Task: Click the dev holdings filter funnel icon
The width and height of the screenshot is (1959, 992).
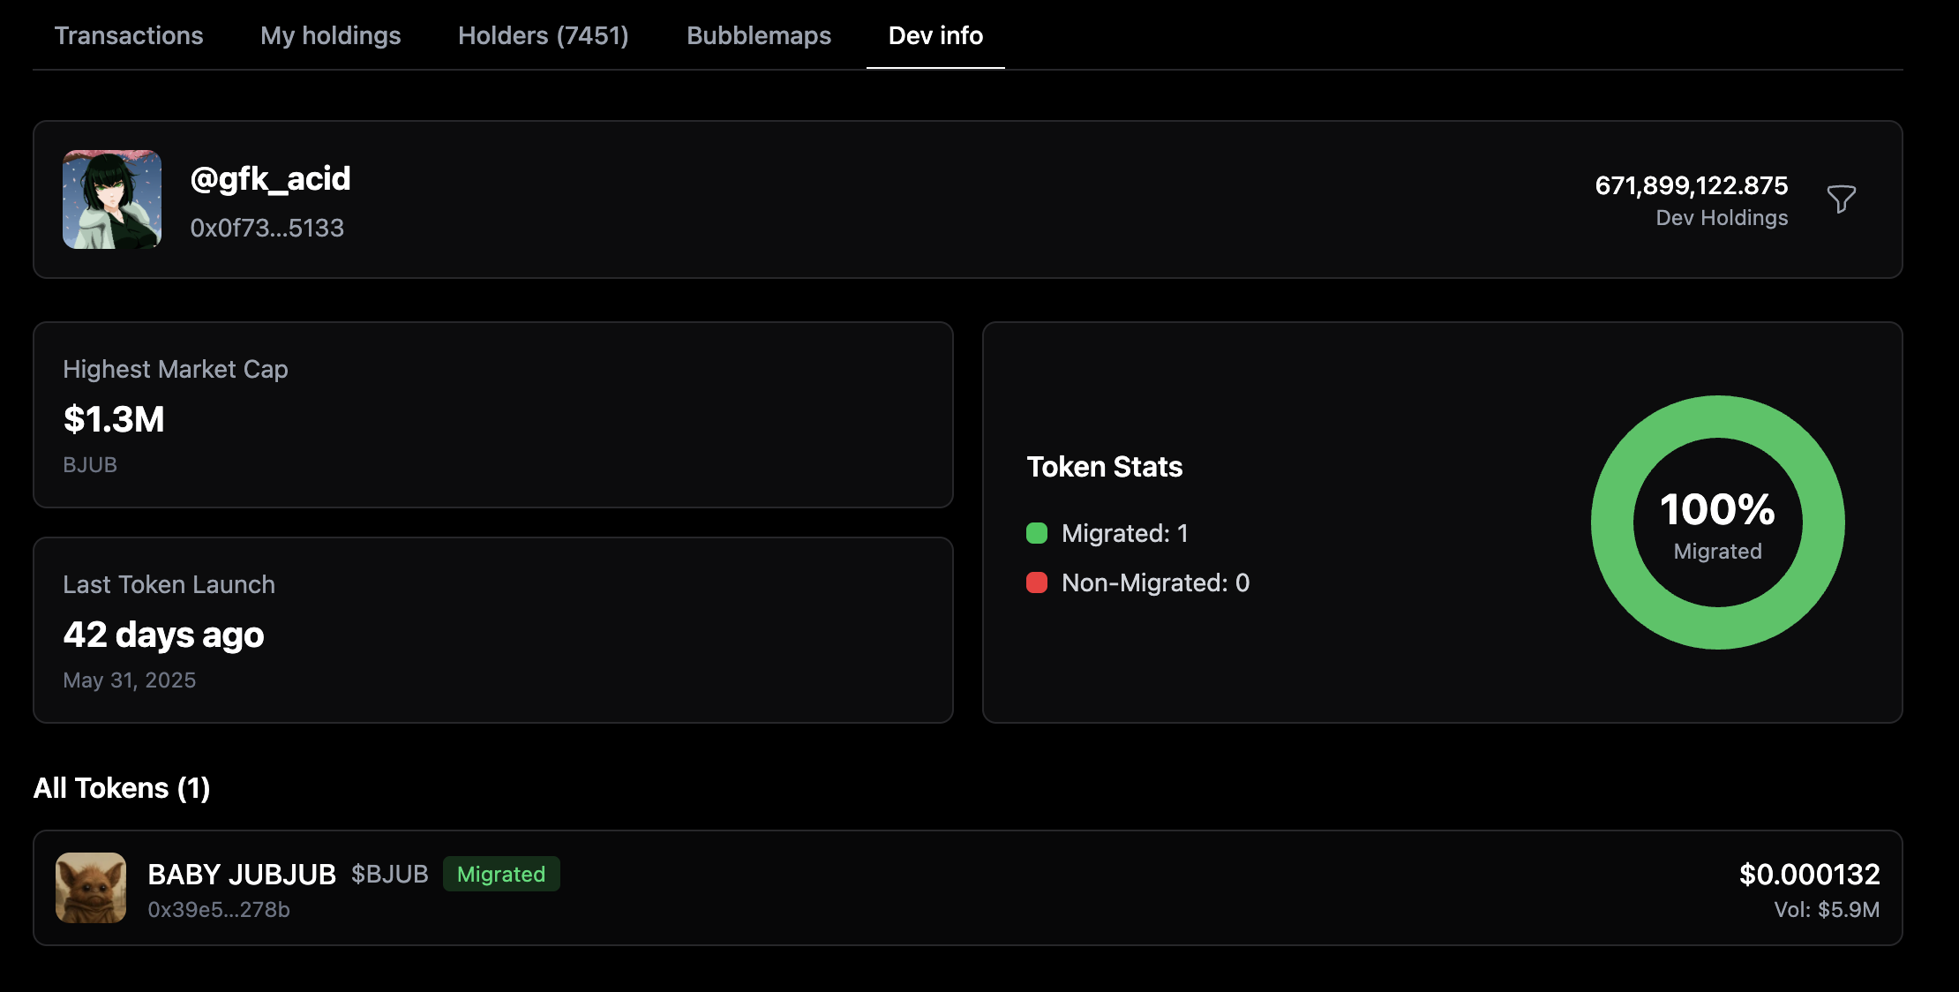Action: tap(1841, 199)
